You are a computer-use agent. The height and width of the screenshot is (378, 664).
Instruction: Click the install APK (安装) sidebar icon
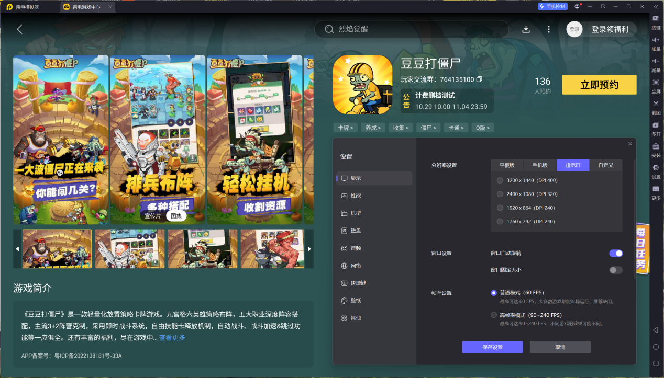click(656, 150)
